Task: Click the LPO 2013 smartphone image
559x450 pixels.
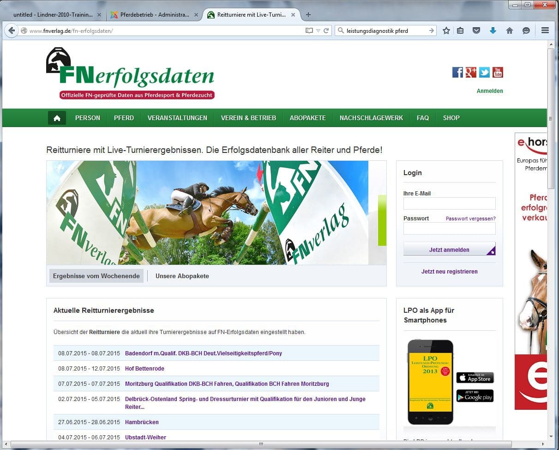Action: pyautogui.click(x=430, y=383)
